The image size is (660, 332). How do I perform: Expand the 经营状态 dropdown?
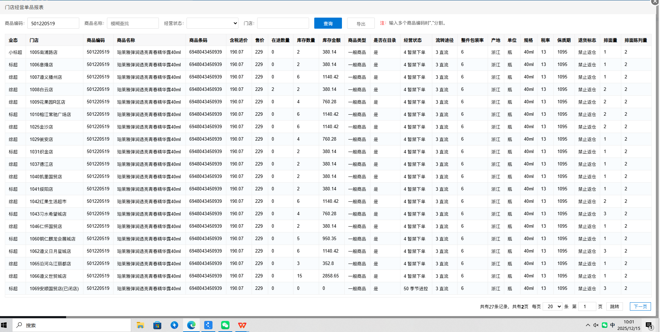213,23
